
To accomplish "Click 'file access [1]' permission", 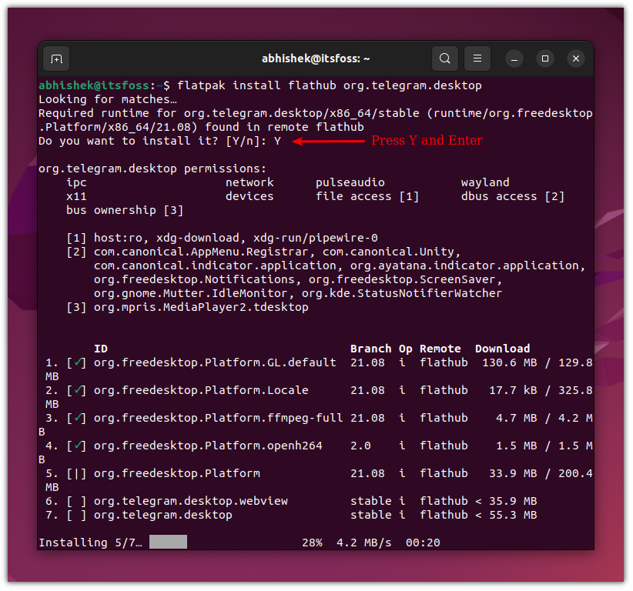I will coord(367,196).
